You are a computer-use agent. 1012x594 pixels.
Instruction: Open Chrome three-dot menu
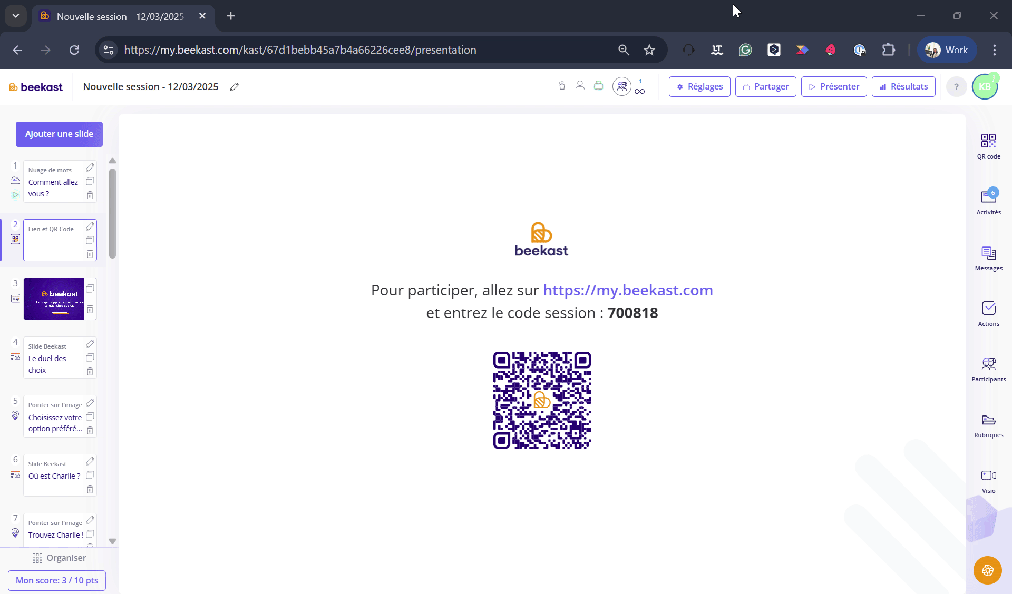click(995, 50)
